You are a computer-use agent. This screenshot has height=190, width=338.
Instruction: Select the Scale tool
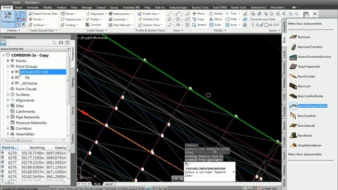coord(215,25)
